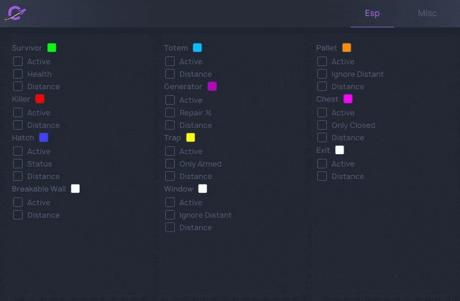Click the Killer section heading text
The height and width of the screenshot is (301, 460).
21,99
